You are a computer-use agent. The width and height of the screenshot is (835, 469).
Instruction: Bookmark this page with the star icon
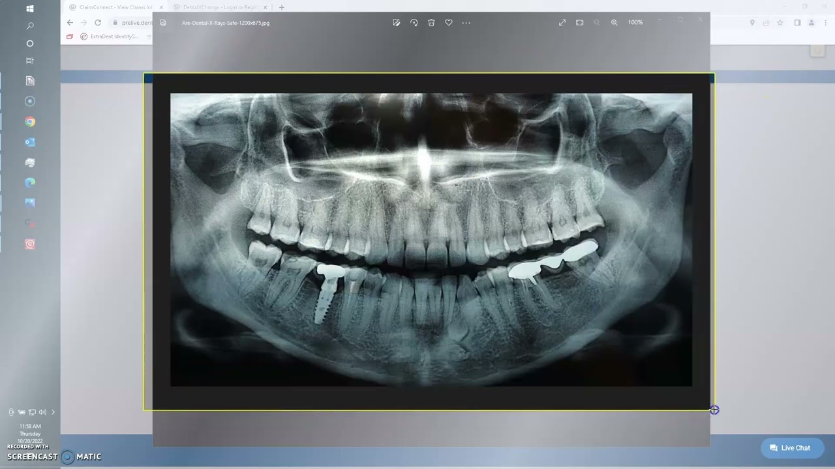[x=780, y=22]
